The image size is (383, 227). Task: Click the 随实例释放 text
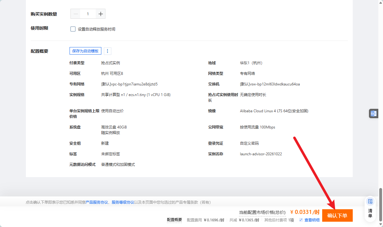(111, 133)
